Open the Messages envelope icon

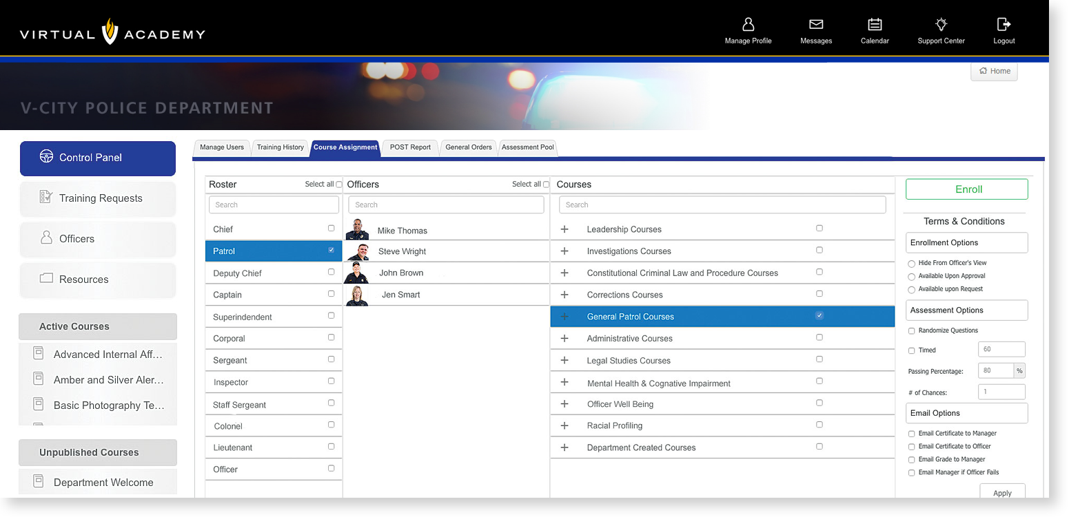816,25
